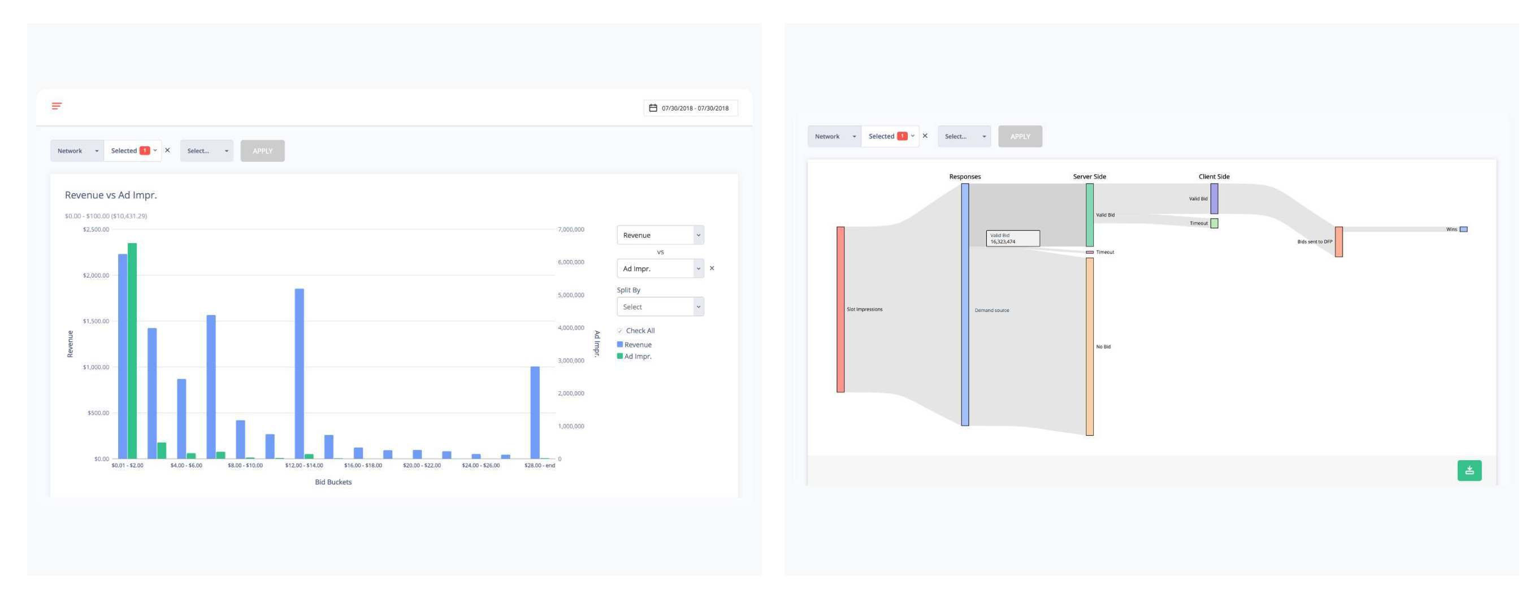Clear the Selected filter above the Sankey diagram
Image resolution: width=1534 pixels, height=598 pixels.
[x=925, y=136]
